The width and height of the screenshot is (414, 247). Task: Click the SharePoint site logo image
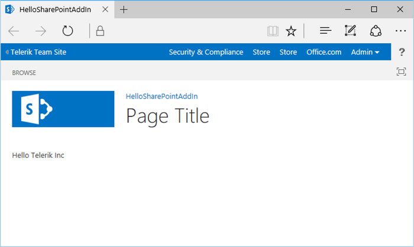pyautogui.click(x=63, y=109)
